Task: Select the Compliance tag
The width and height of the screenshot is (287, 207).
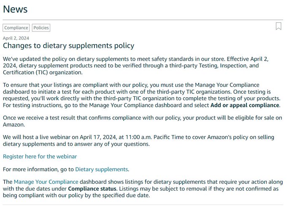Action: click(x=16, y=28)
